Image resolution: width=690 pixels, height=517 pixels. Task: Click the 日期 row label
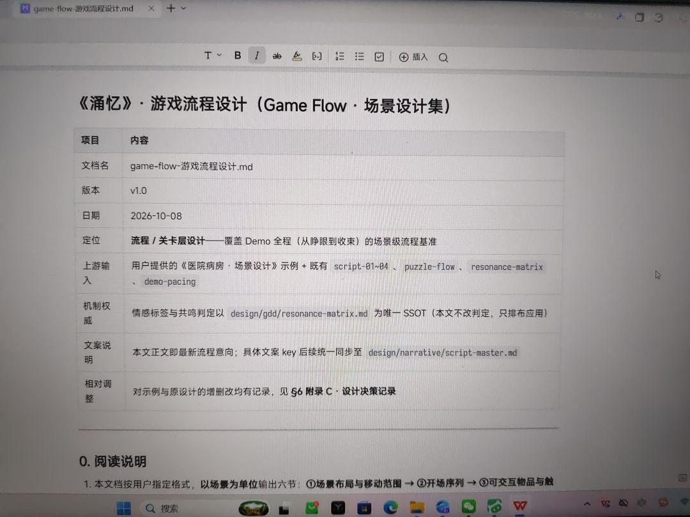[x=91, y=216]
